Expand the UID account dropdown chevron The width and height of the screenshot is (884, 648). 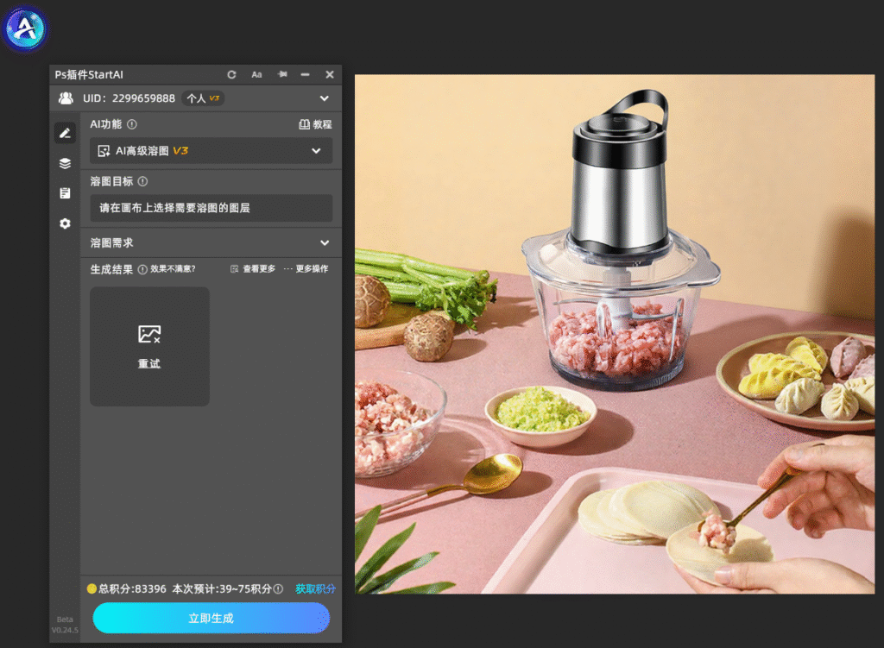click(325, 98)
